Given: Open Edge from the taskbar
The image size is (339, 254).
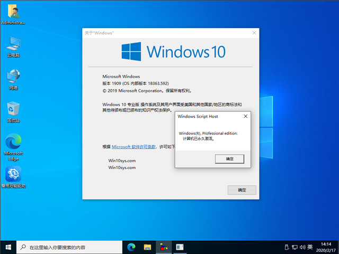Looking at the screenshot, I should click(131, 247).
